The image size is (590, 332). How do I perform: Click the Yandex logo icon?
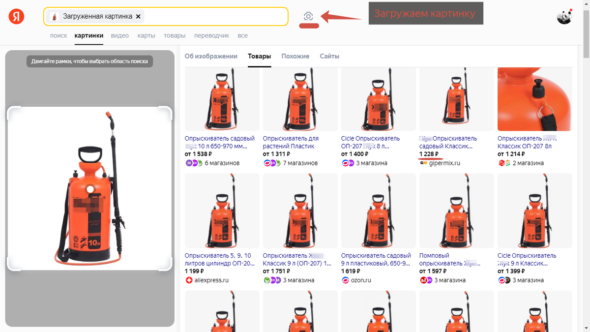[x=16, y=17]
